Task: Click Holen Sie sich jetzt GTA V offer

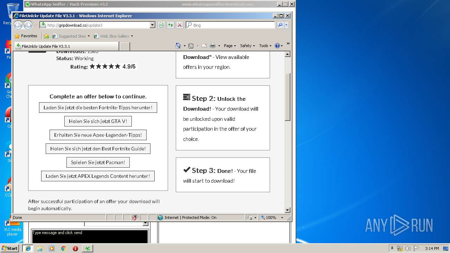Action: (x=98, y=121)
